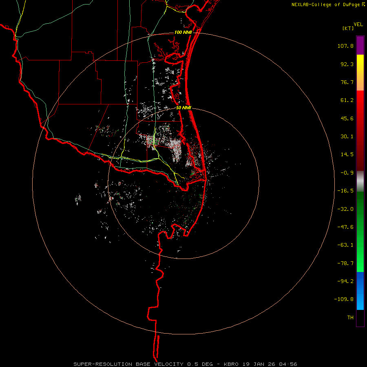
Task: Select the -47.6 velocity legend label
Action: (345, 227)
